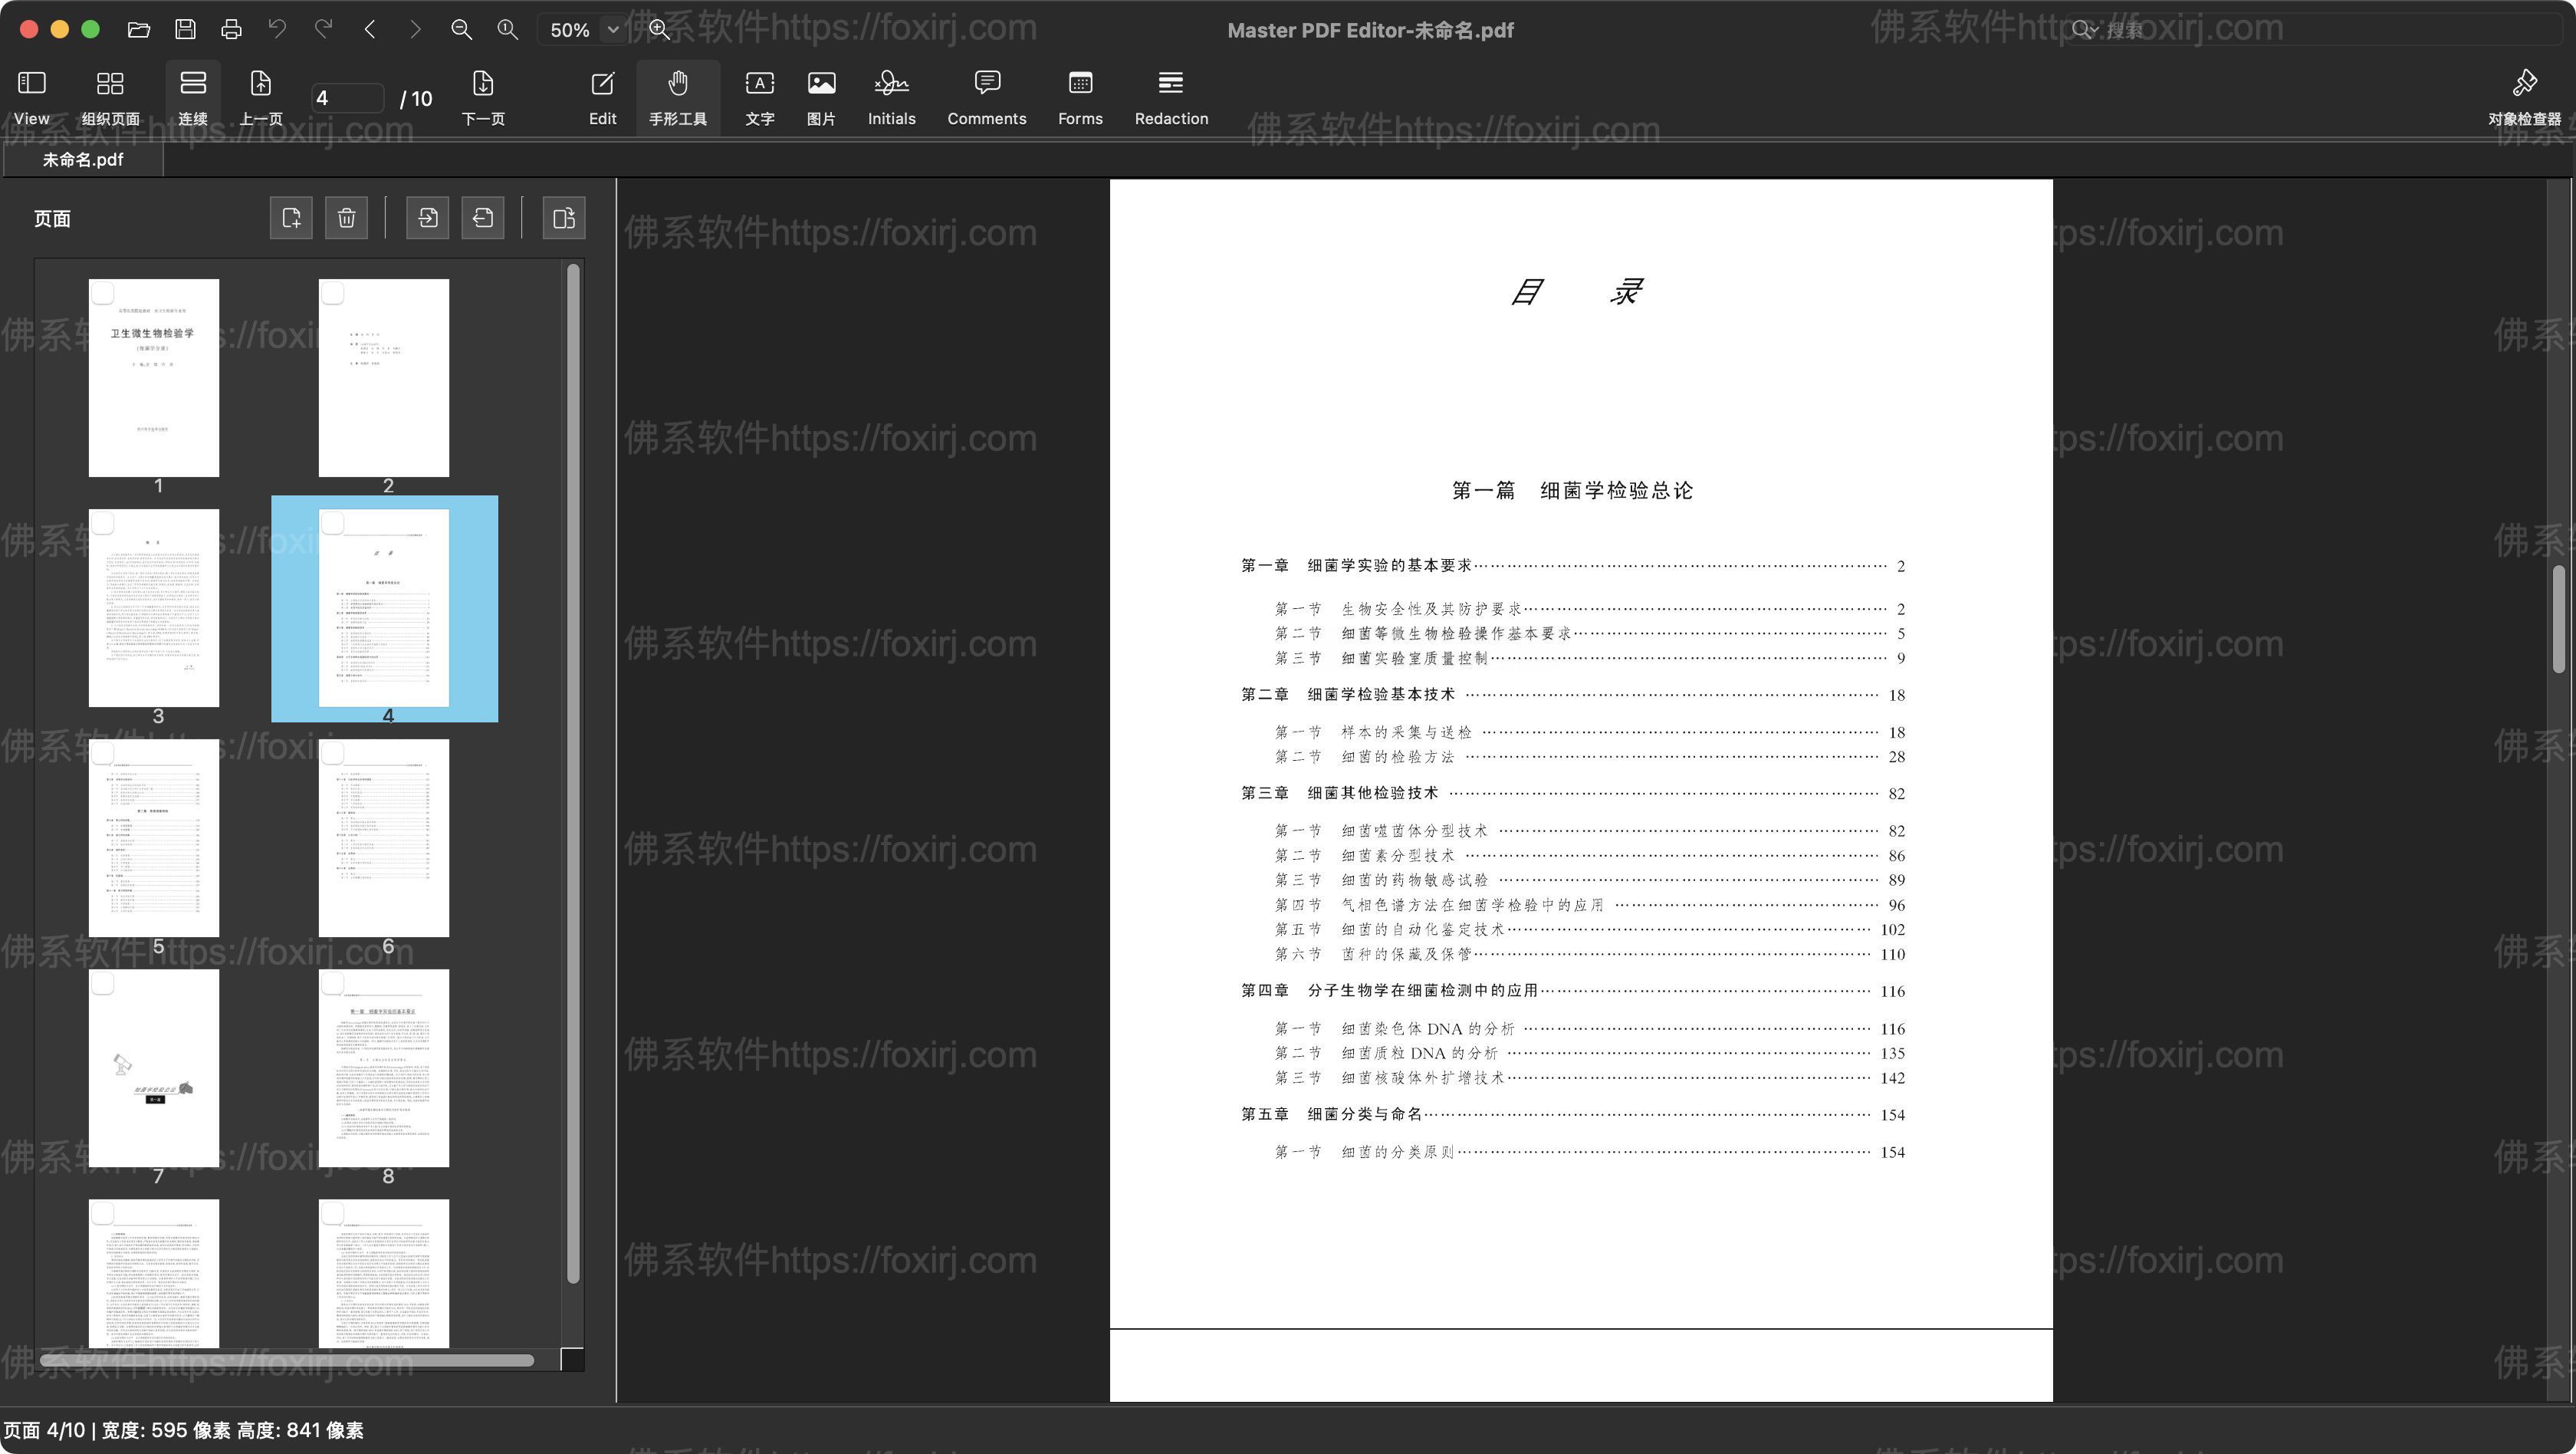This screenshot has height=1454, width=2576.
Task: Click the Initials signature tool
Action: (890, 95)
